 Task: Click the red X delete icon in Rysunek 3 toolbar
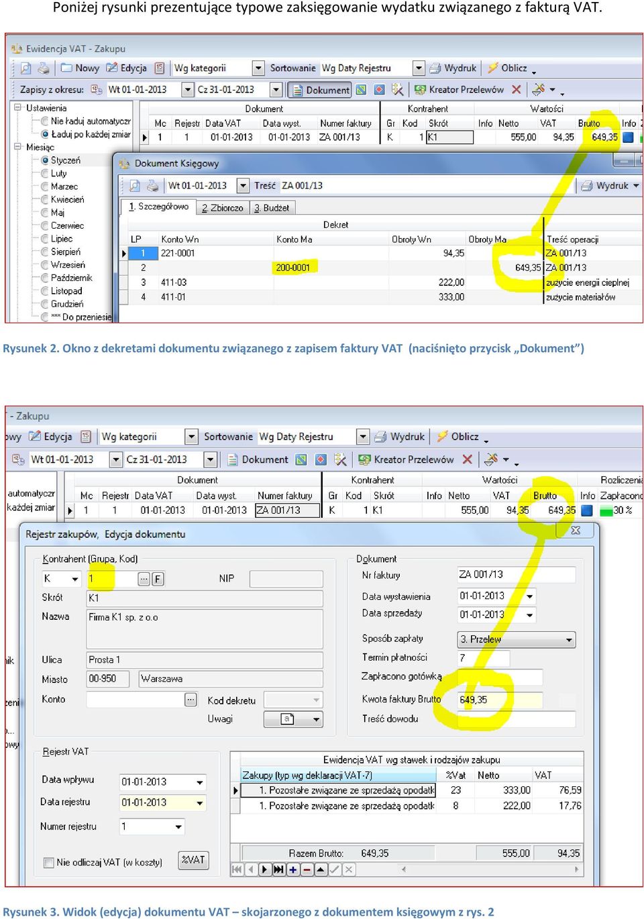[468, 459]
